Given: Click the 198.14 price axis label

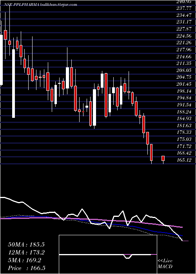Looking at the screenshot, I should pyautogui.click(x=184, y=91).
